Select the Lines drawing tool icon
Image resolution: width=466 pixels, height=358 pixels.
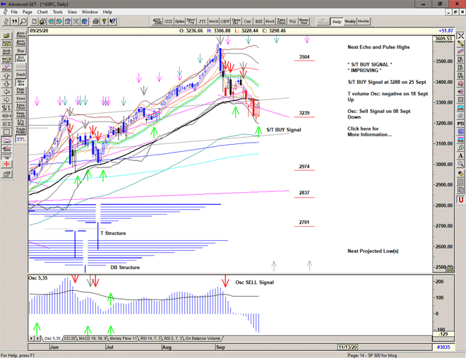point(6,141)
